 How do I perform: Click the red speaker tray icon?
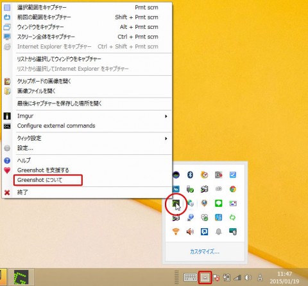pyautogui.click(x=190, y=231)
